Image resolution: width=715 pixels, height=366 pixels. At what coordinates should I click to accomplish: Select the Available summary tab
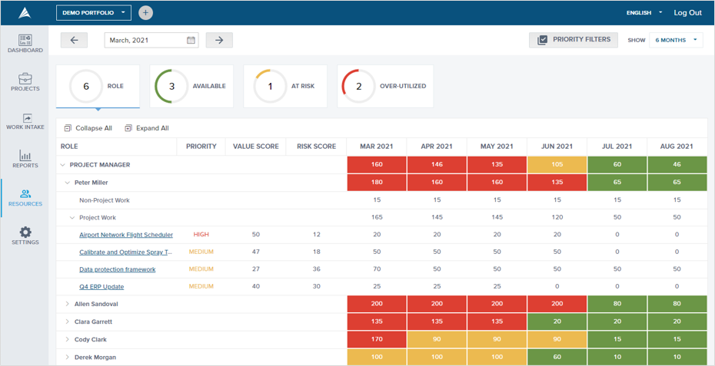(x=191, y=86)
